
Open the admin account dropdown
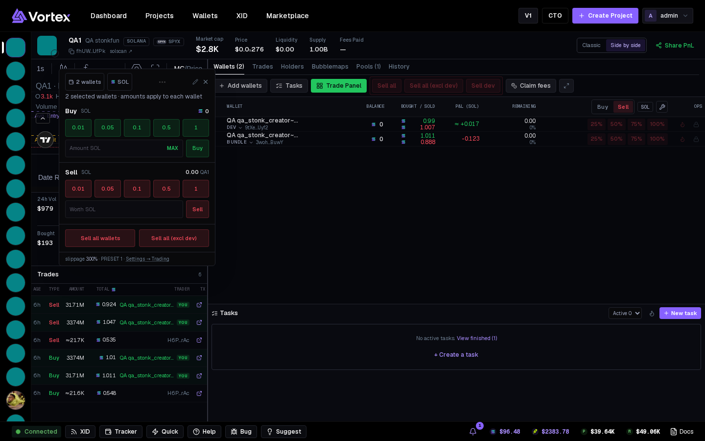click(668, 16)
